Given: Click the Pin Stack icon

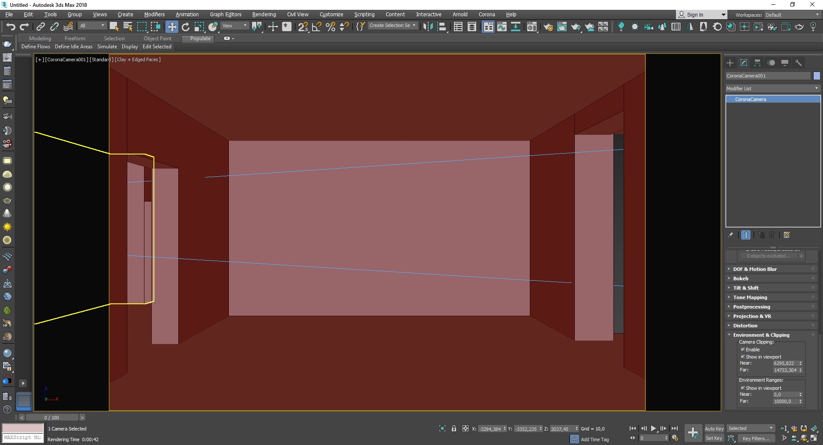Looking at the screenshot, I should (731, 235).
